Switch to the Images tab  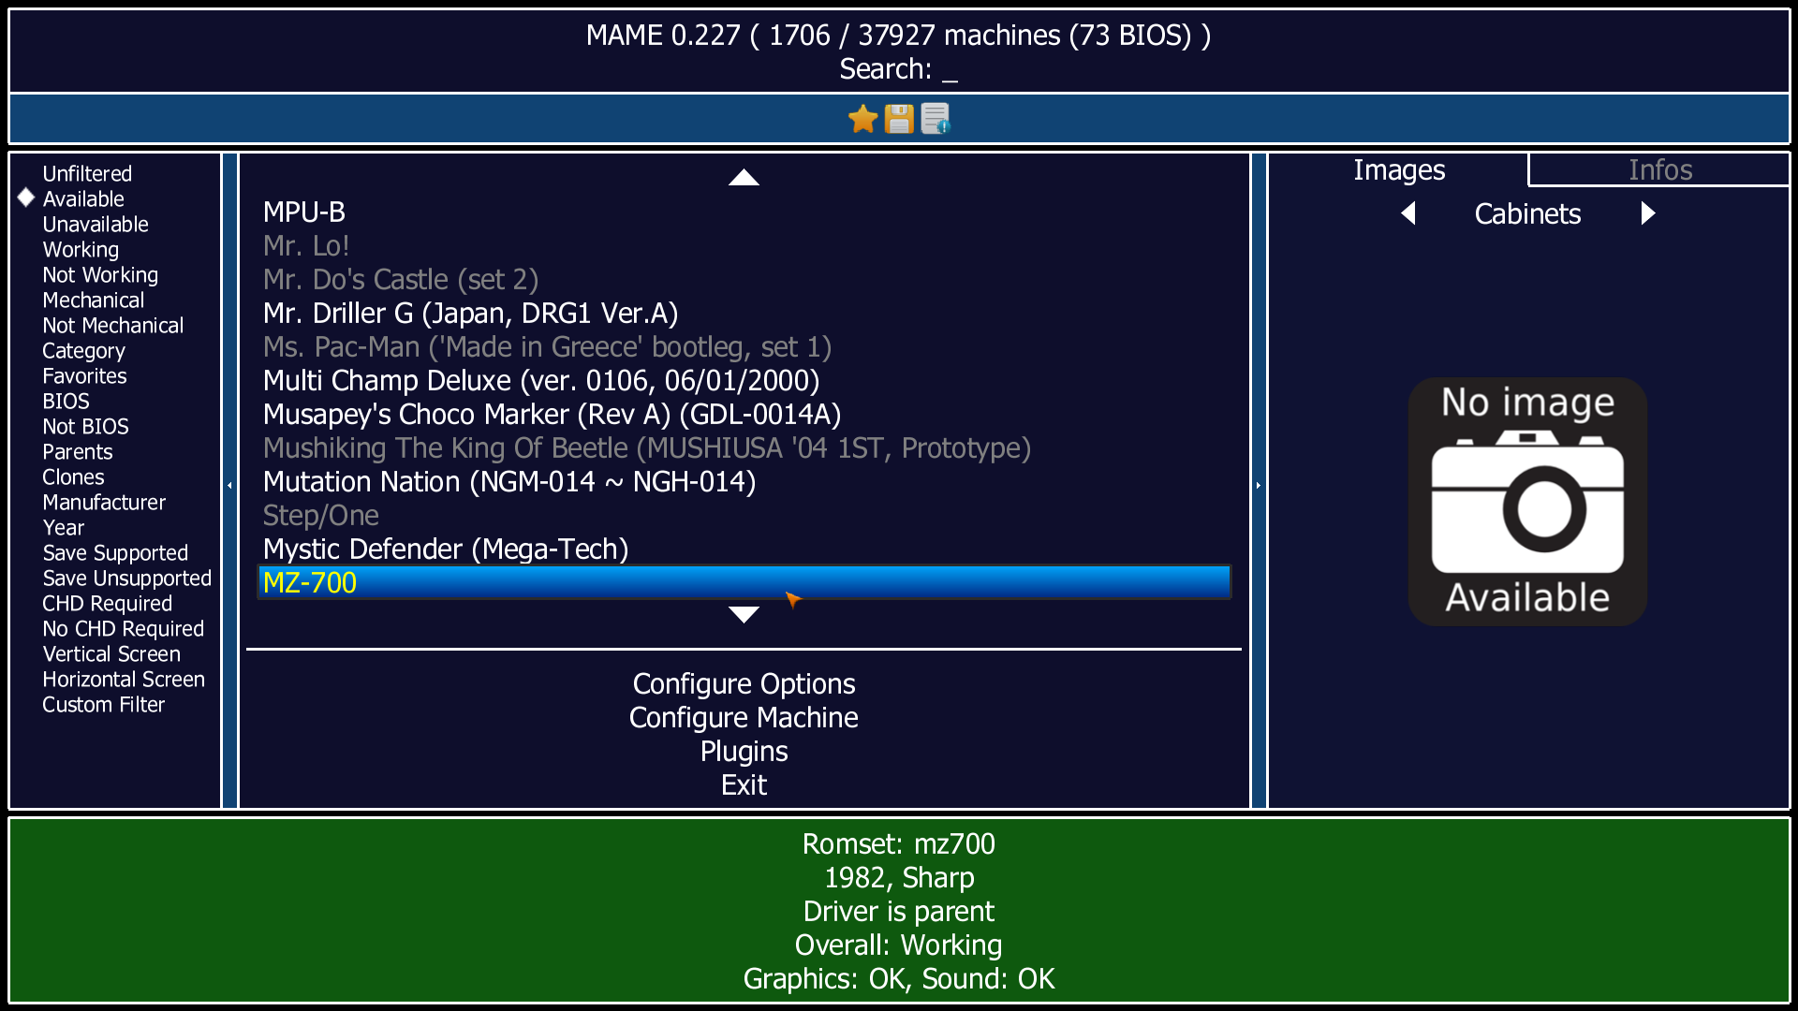pyautogui.click(x=1399, y=170)
